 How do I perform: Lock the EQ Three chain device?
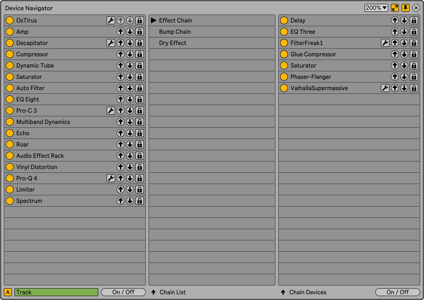(x=414, y=32)
